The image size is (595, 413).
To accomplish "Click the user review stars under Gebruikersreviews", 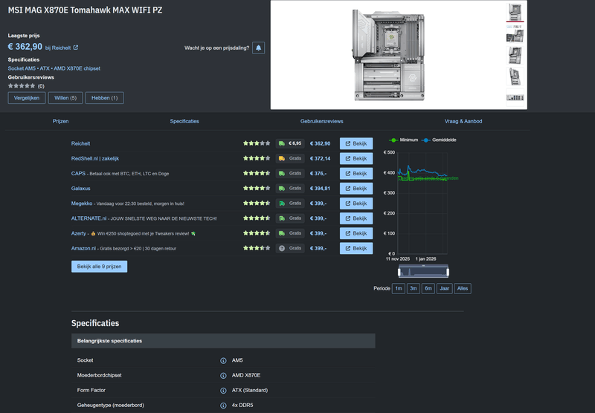I will tap(22, 86).
